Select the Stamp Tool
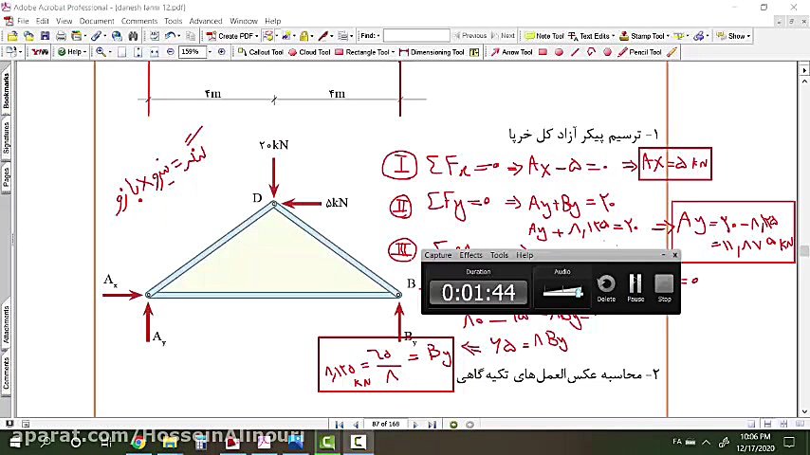Image resolution: width=810 pixels, height=455 pixels. coord(641,36)
